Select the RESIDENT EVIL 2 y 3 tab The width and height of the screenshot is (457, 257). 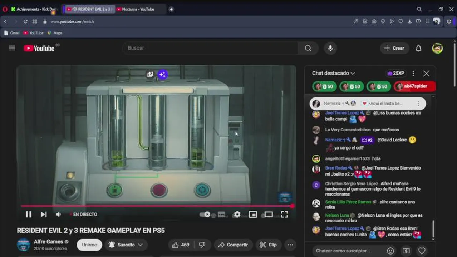pyautogui.click(x=89, y=9)
